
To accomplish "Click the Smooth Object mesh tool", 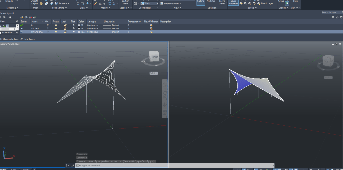I will [35, 2].
